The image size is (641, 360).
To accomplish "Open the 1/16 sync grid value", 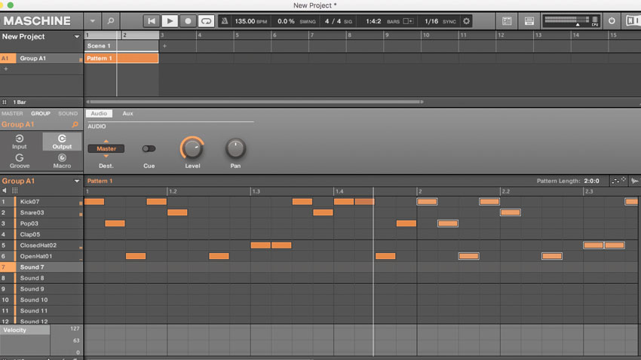I will tap(431, 21).
